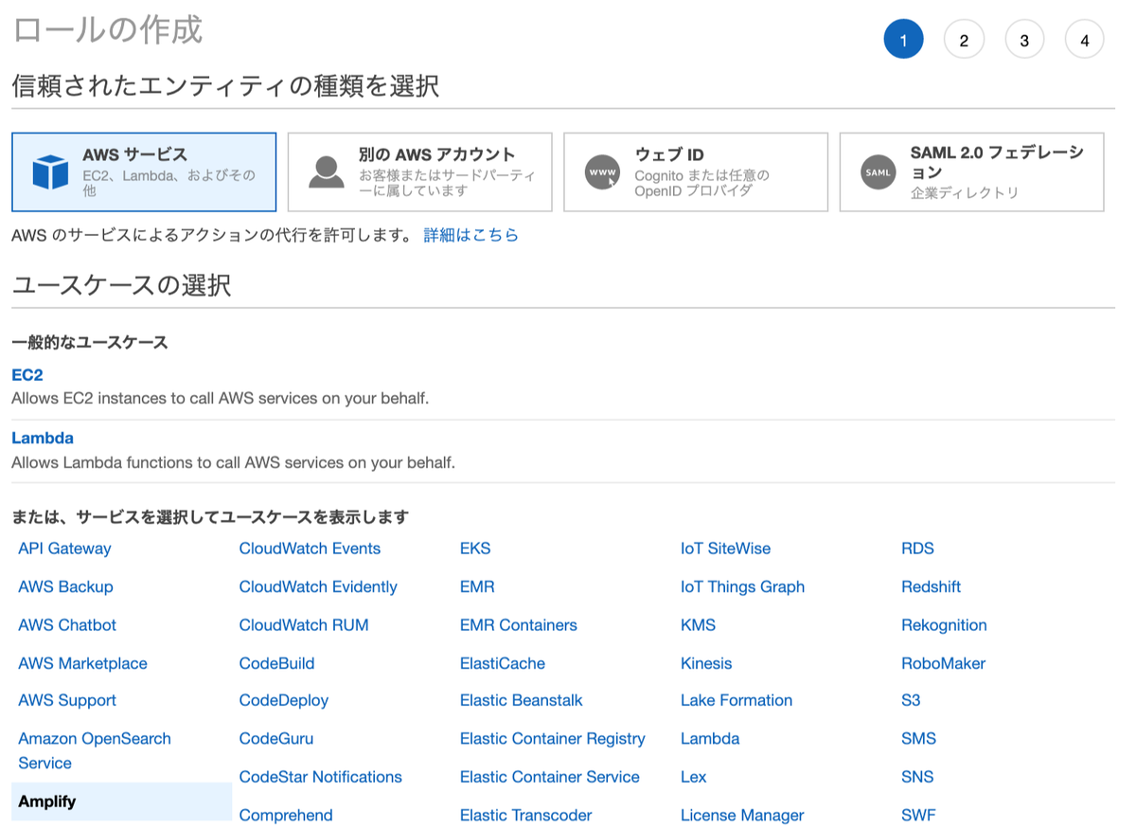Select SMS service
This screenshot has height=828, width=1136.
point(918,738)
